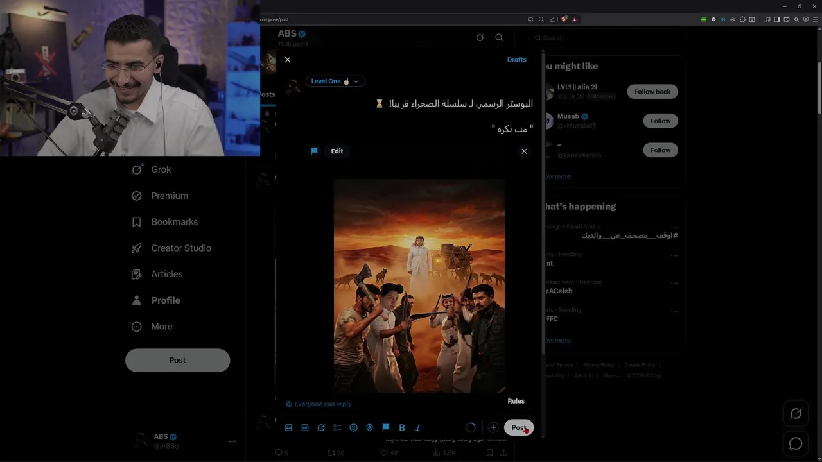The image size is (822, 462).
Task: Open the ABS account switcher menu
Action: (x=184, y=440)
